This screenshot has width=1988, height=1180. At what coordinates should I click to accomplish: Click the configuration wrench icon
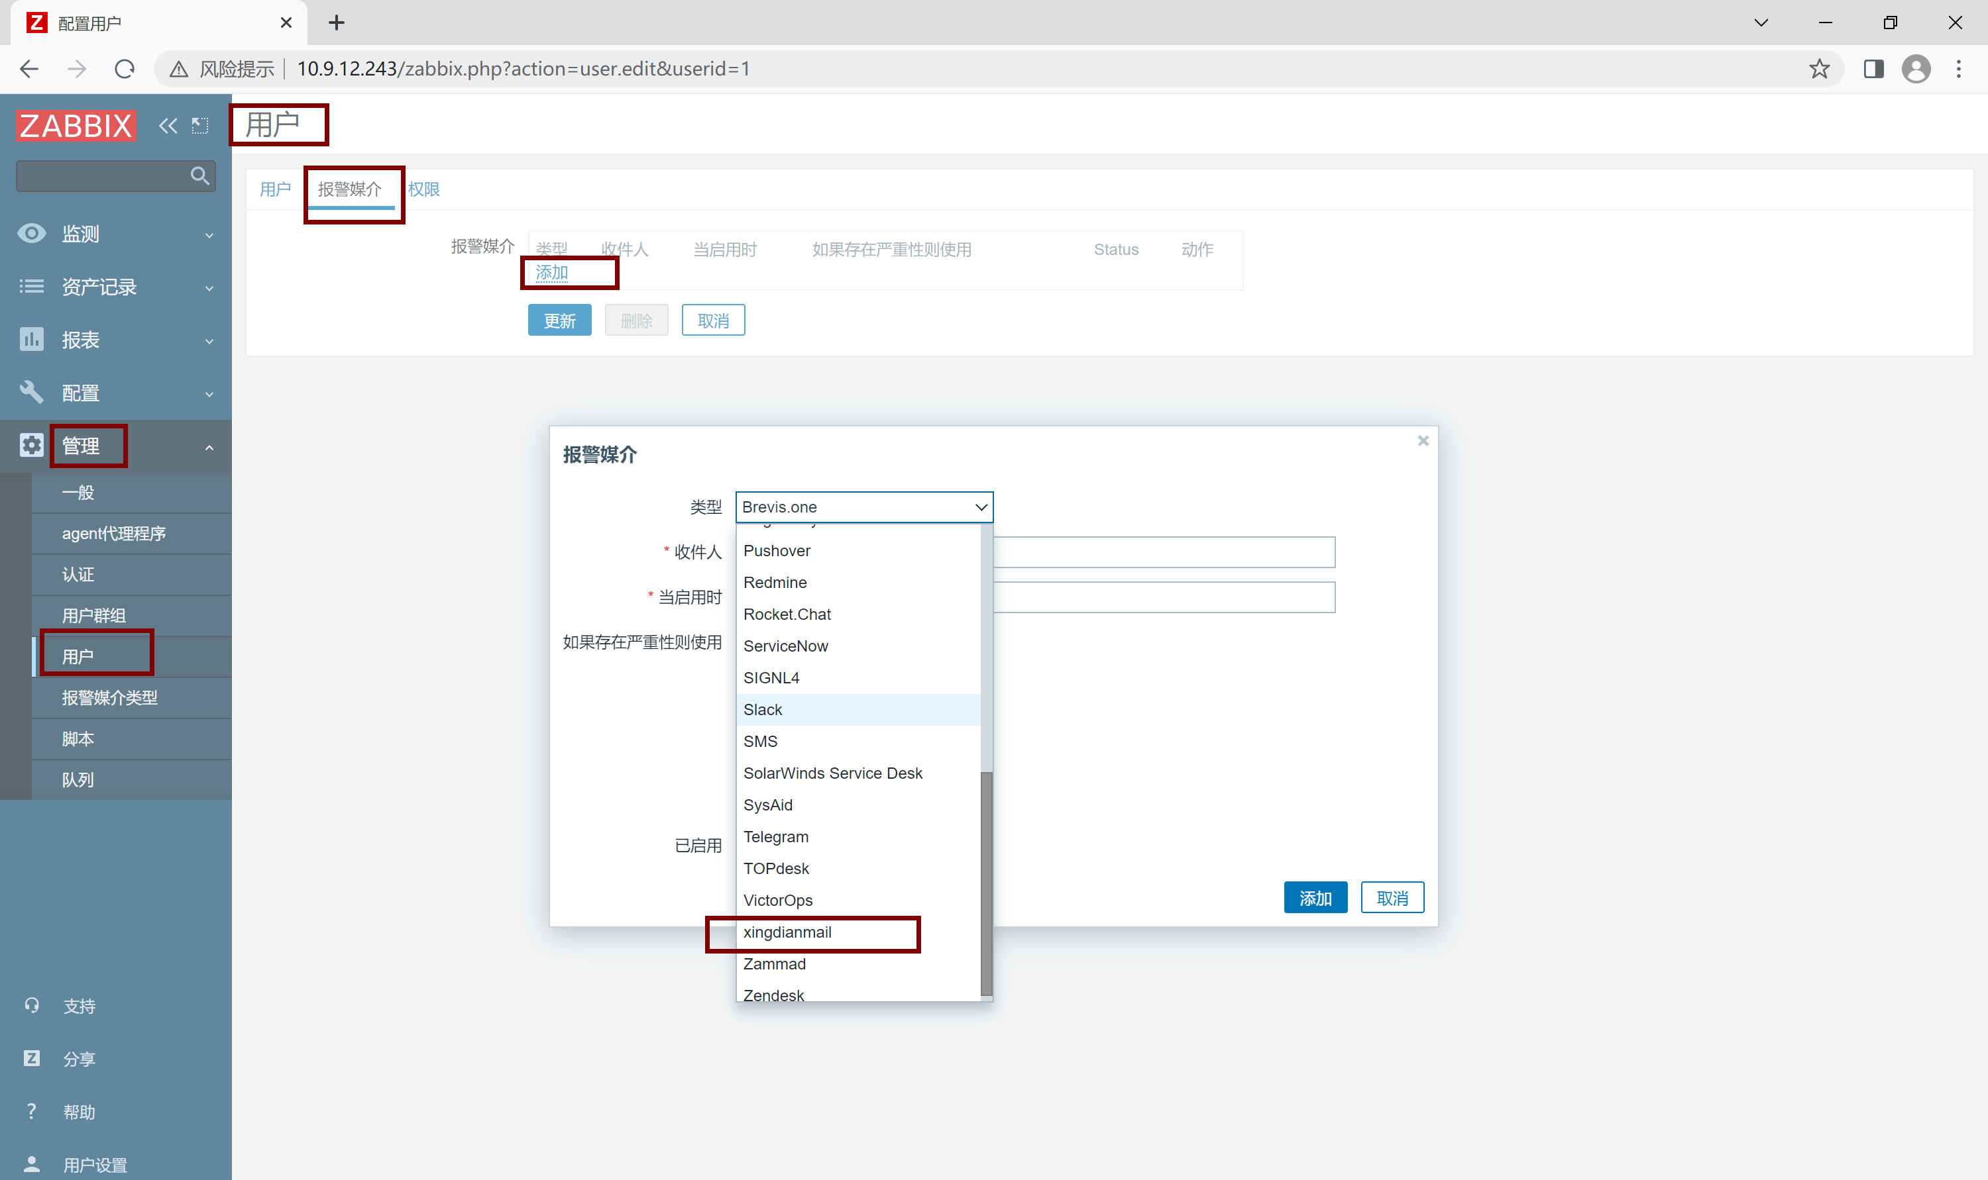(x=32, y=392)
